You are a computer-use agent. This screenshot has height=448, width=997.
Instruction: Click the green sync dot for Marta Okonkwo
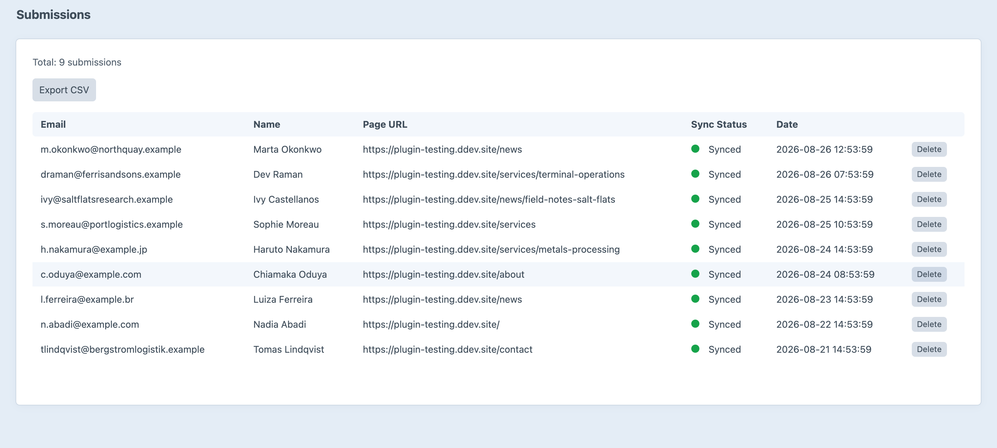click(695, 149)
